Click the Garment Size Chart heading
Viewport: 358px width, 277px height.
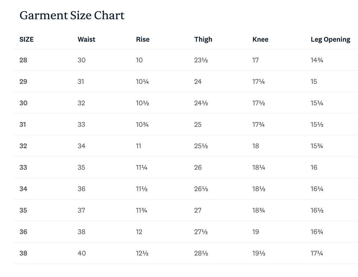pyautogui.click(x=72, y=15)
